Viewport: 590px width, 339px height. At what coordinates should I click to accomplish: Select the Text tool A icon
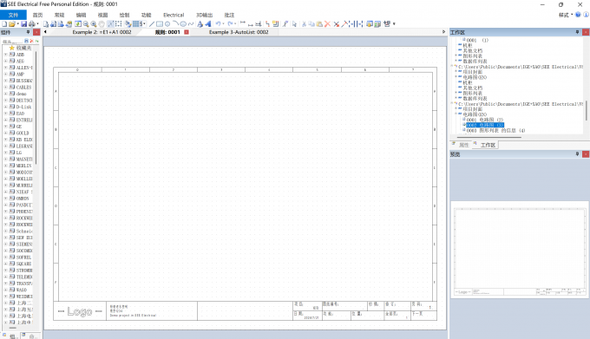pos(200,24)
